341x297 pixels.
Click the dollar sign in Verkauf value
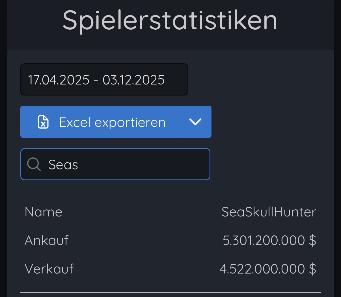point(313,269)
